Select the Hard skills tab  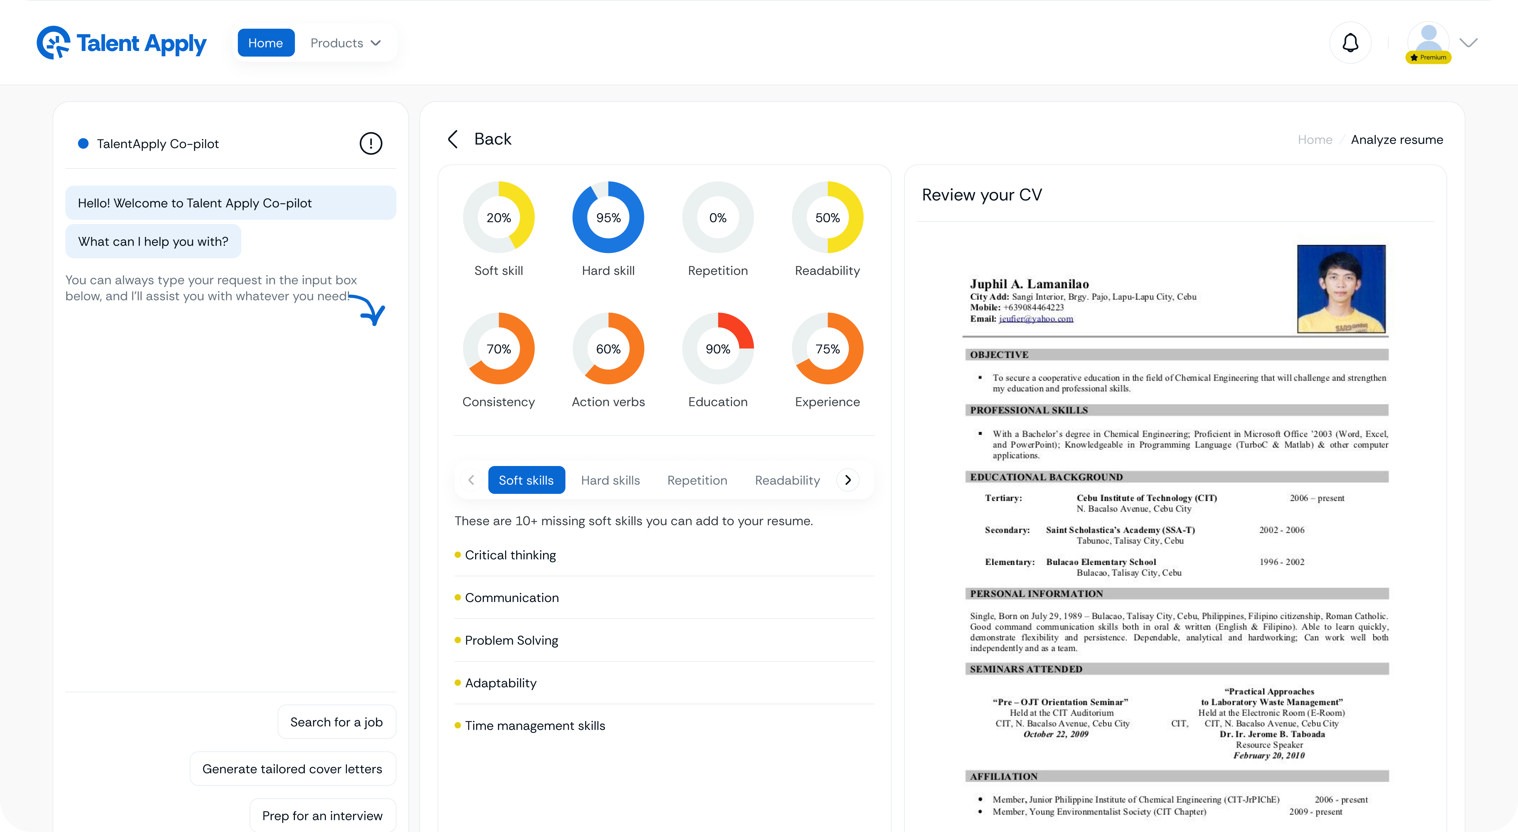tap(610, 480)
